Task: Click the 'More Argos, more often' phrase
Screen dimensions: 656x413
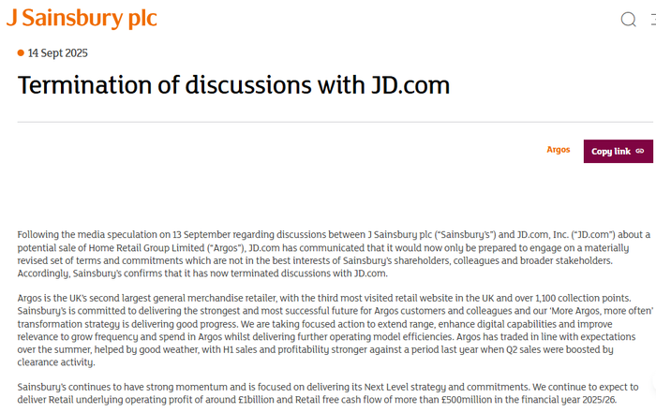Action: (601, 311)
